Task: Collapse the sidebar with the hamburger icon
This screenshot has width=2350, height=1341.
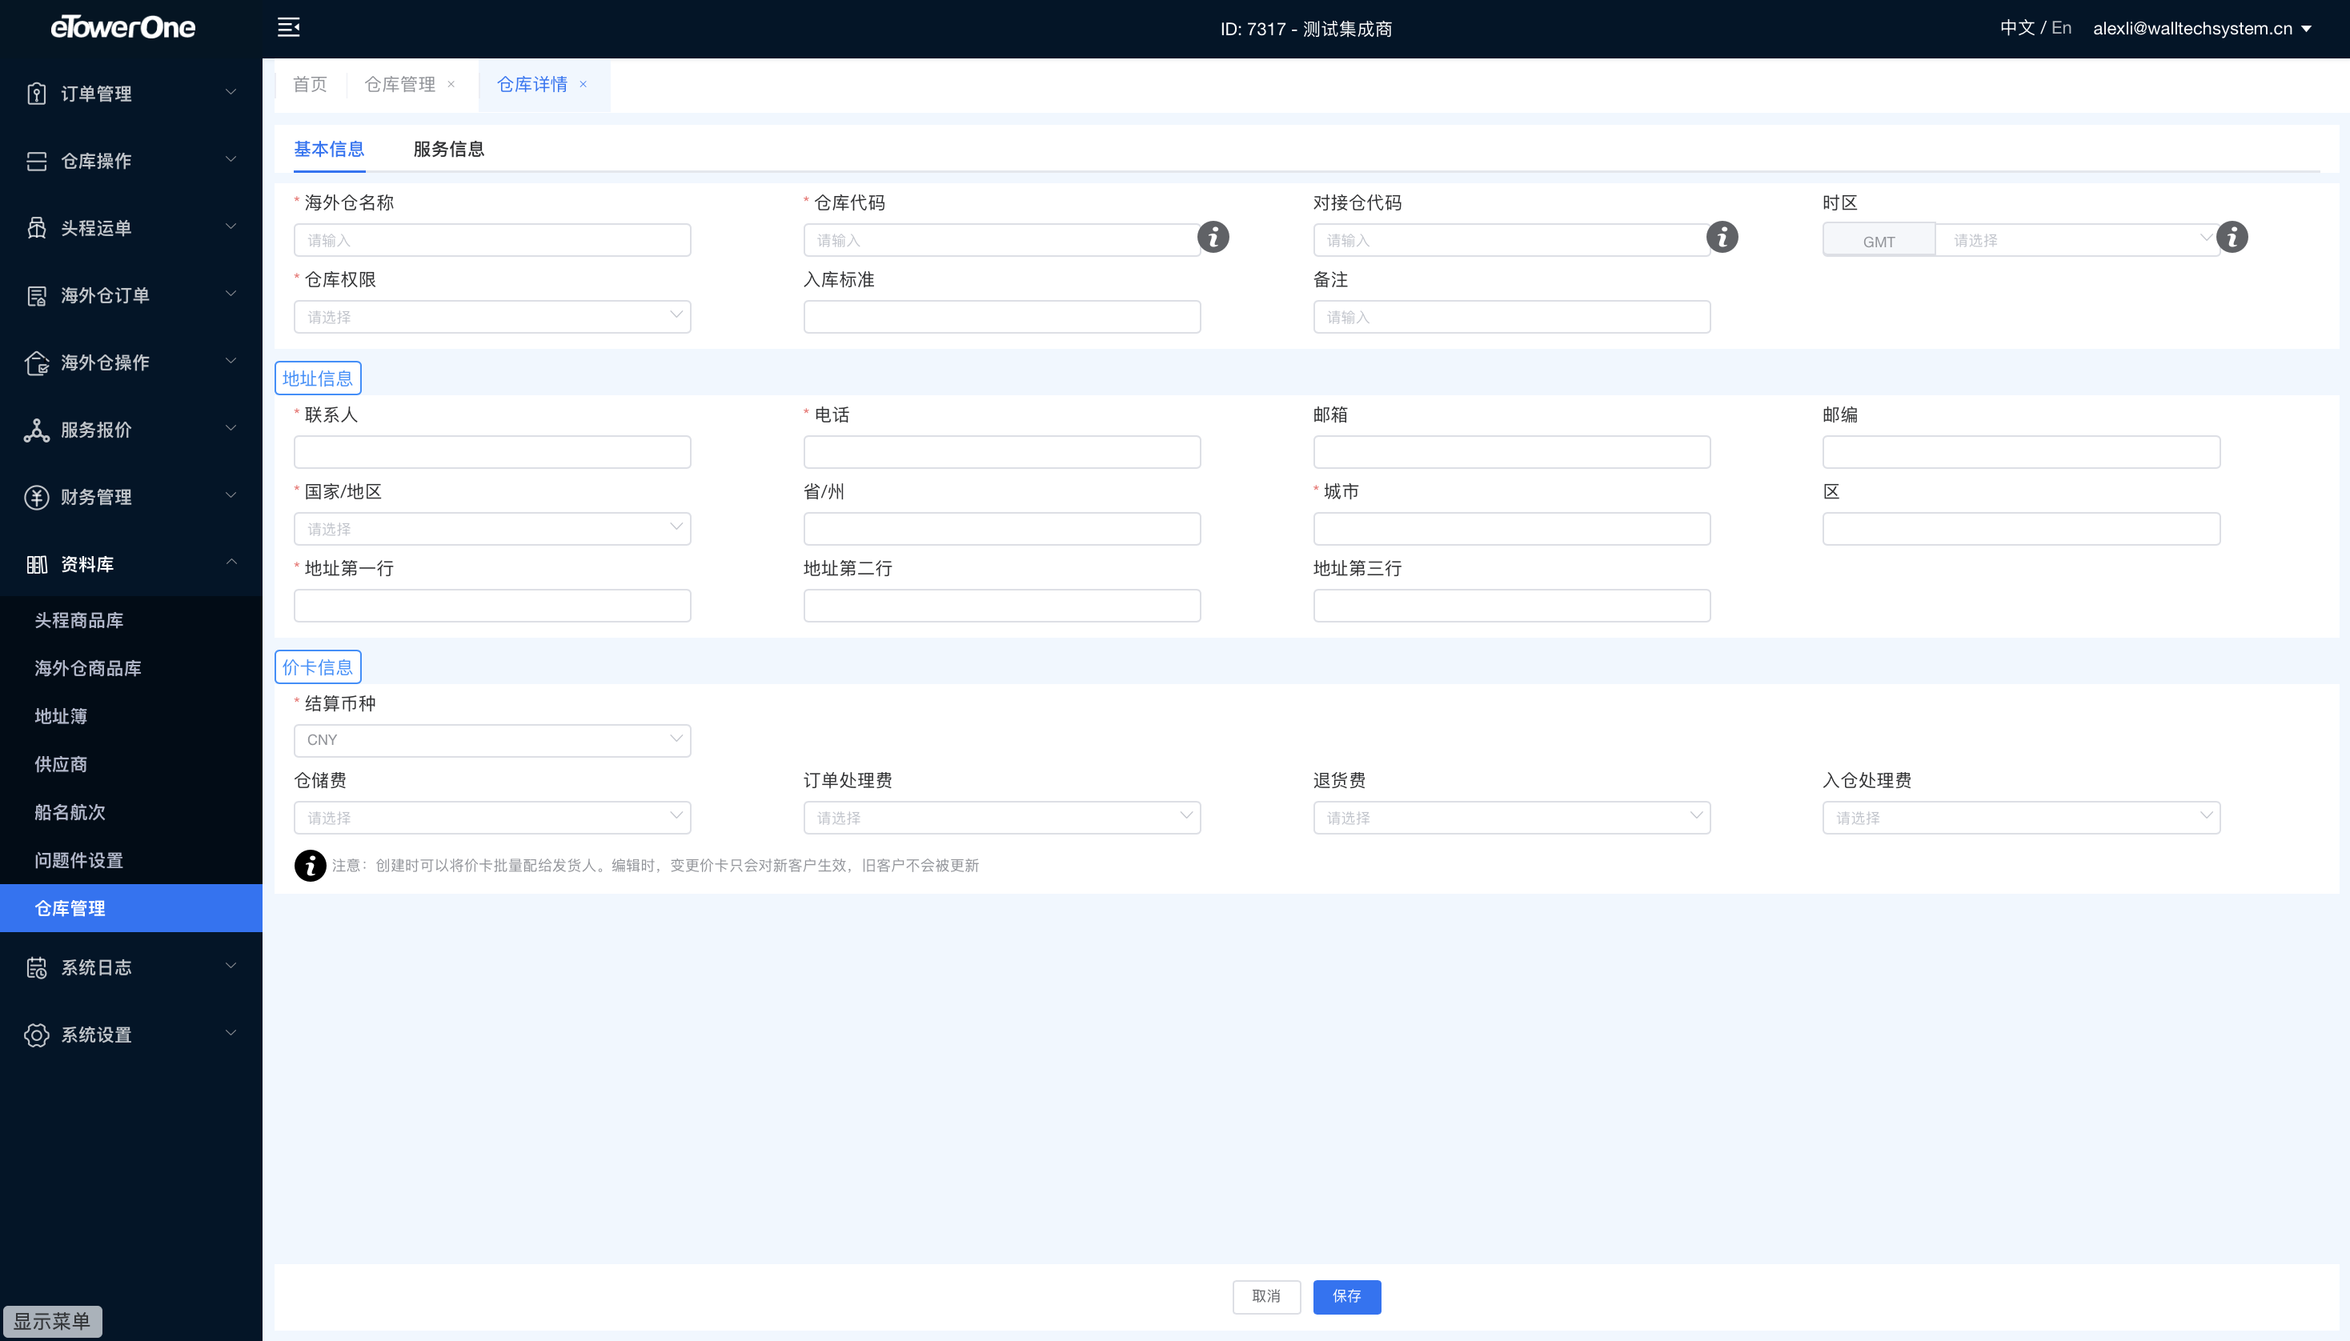Action: [288, 28]
